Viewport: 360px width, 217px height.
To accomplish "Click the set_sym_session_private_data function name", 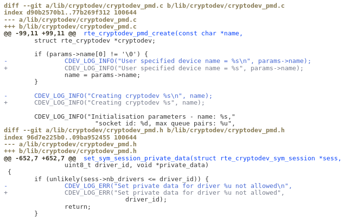I will [136, 158].
